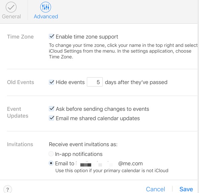Disable time zone support checkbox

51,36
